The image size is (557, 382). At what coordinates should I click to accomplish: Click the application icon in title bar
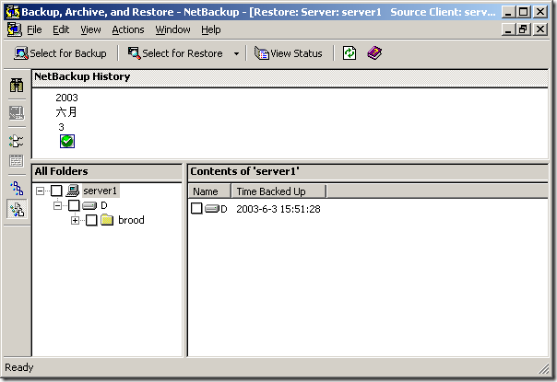click(x=13, y=12)
